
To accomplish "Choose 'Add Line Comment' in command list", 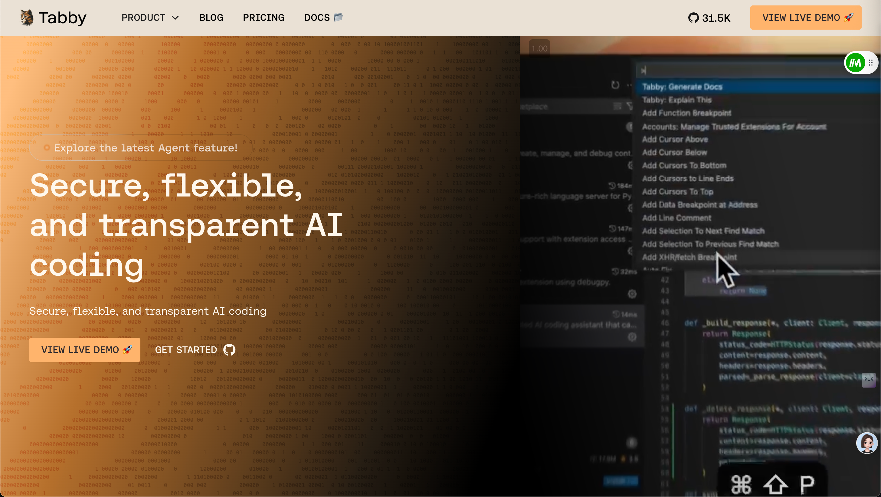I will [x=758, y=218].
